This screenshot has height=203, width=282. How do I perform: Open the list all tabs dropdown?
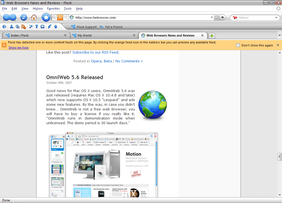pyautogui.click(x=279, y=35)
